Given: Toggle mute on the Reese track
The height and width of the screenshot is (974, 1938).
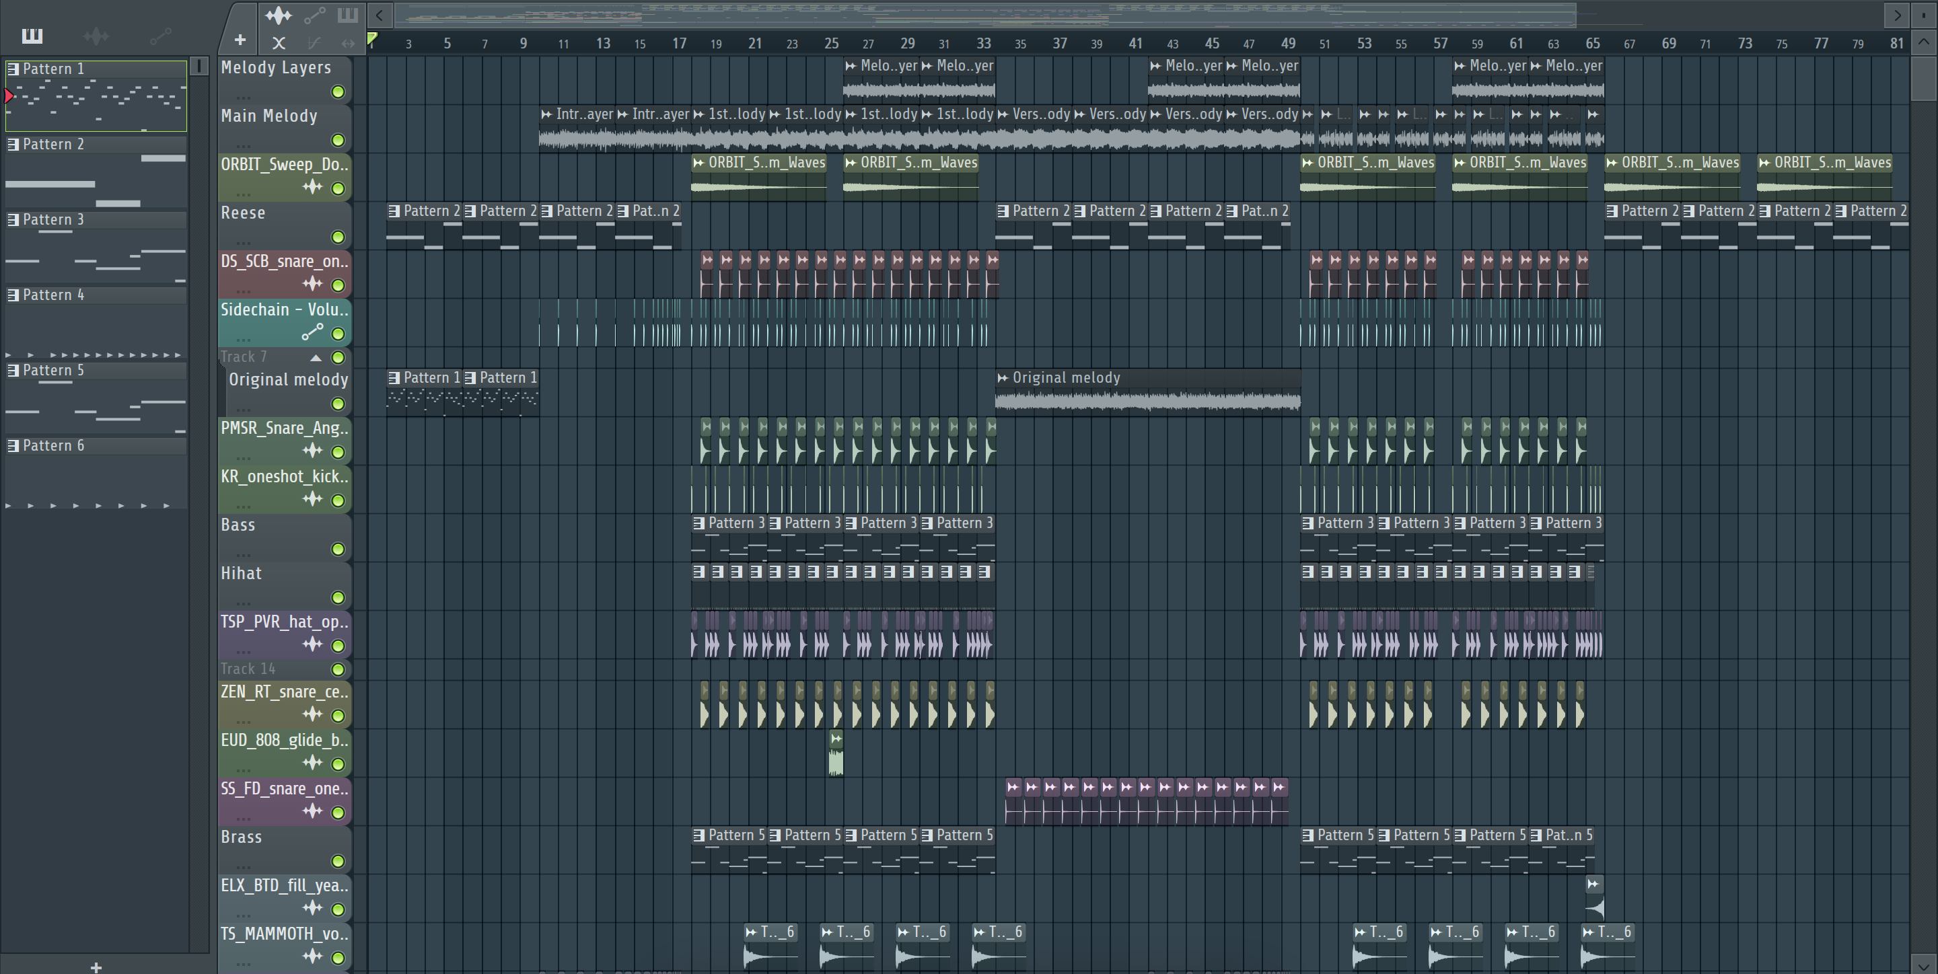Looking at the screenshot, I should pyautogui.click(x=338, y=237).
